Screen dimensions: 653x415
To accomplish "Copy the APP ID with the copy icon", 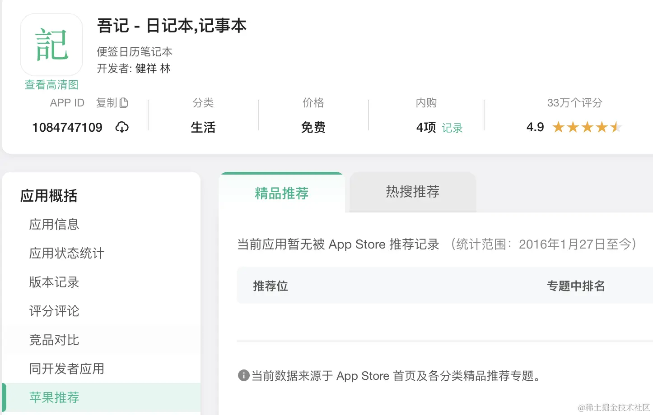I will (124, 103).
